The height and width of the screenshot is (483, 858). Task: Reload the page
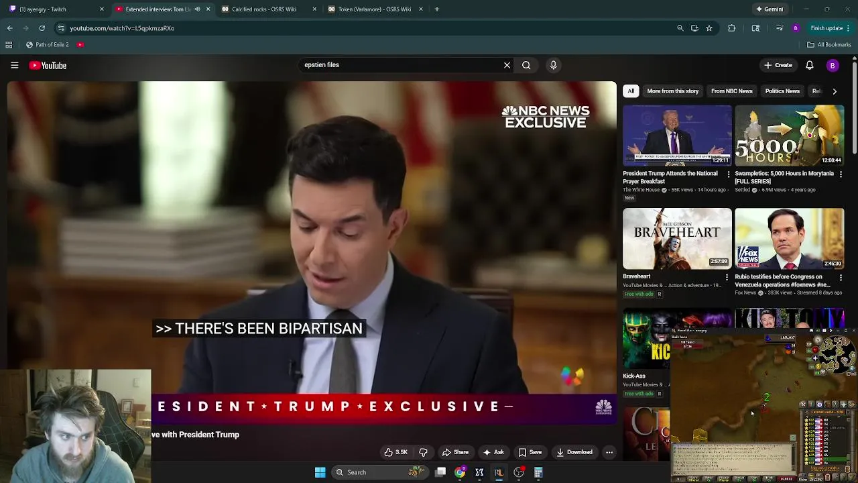click(x=42, y=28)
